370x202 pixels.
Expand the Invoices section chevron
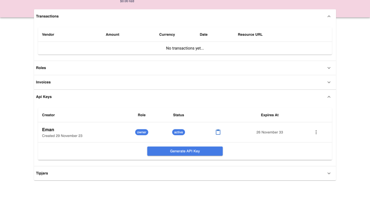click(329, 82)
